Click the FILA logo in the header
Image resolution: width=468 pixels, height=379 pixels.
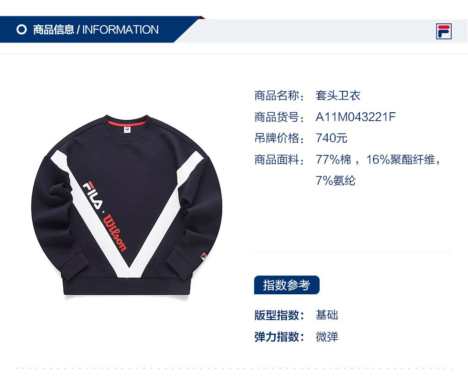[x=444, y=31]
